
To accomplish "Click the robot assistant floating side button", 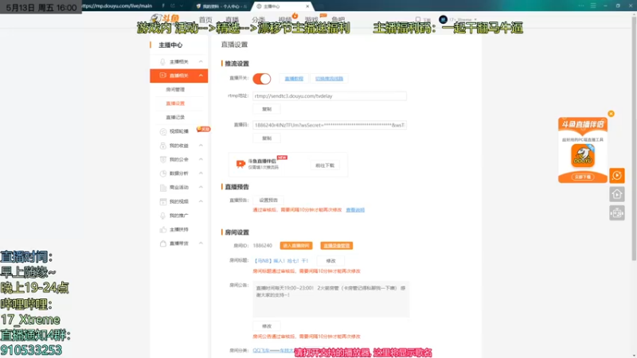I will (x=616, y=213).
